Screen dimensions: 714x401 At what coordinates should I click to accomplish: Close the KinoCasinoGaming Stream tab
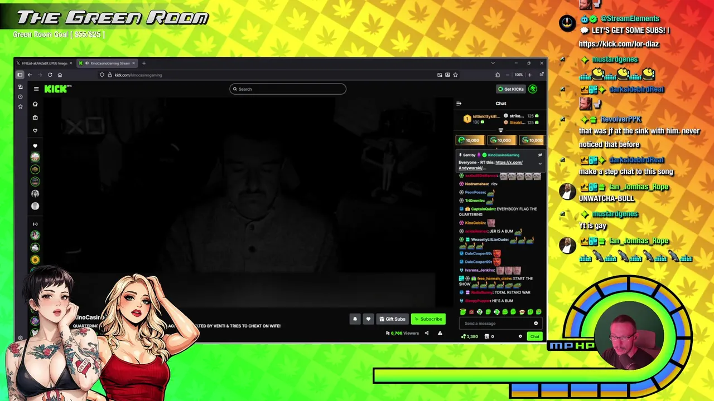(133, 63)
